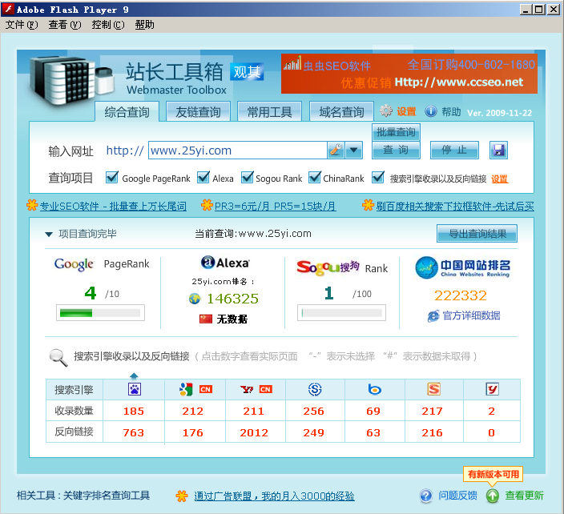The width and height of the screenshot is (564, 514).
Task: Open the 官方详细数据 link
Action: (x=471, y=315)
